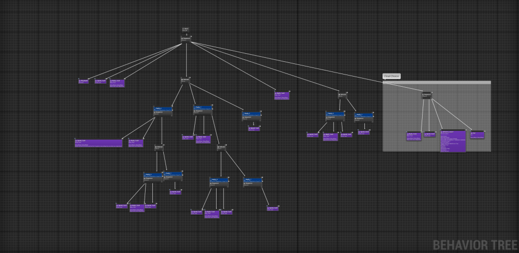The height and width of the screenshot is (253, 519).
Task: Select the tall purple quest task node in Final Choice
Action: [454, 141]
